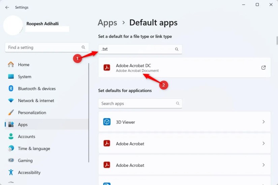This screenshot has width=278, height=185.
Task: Click the user profile avatar
Action: (13, 25)
